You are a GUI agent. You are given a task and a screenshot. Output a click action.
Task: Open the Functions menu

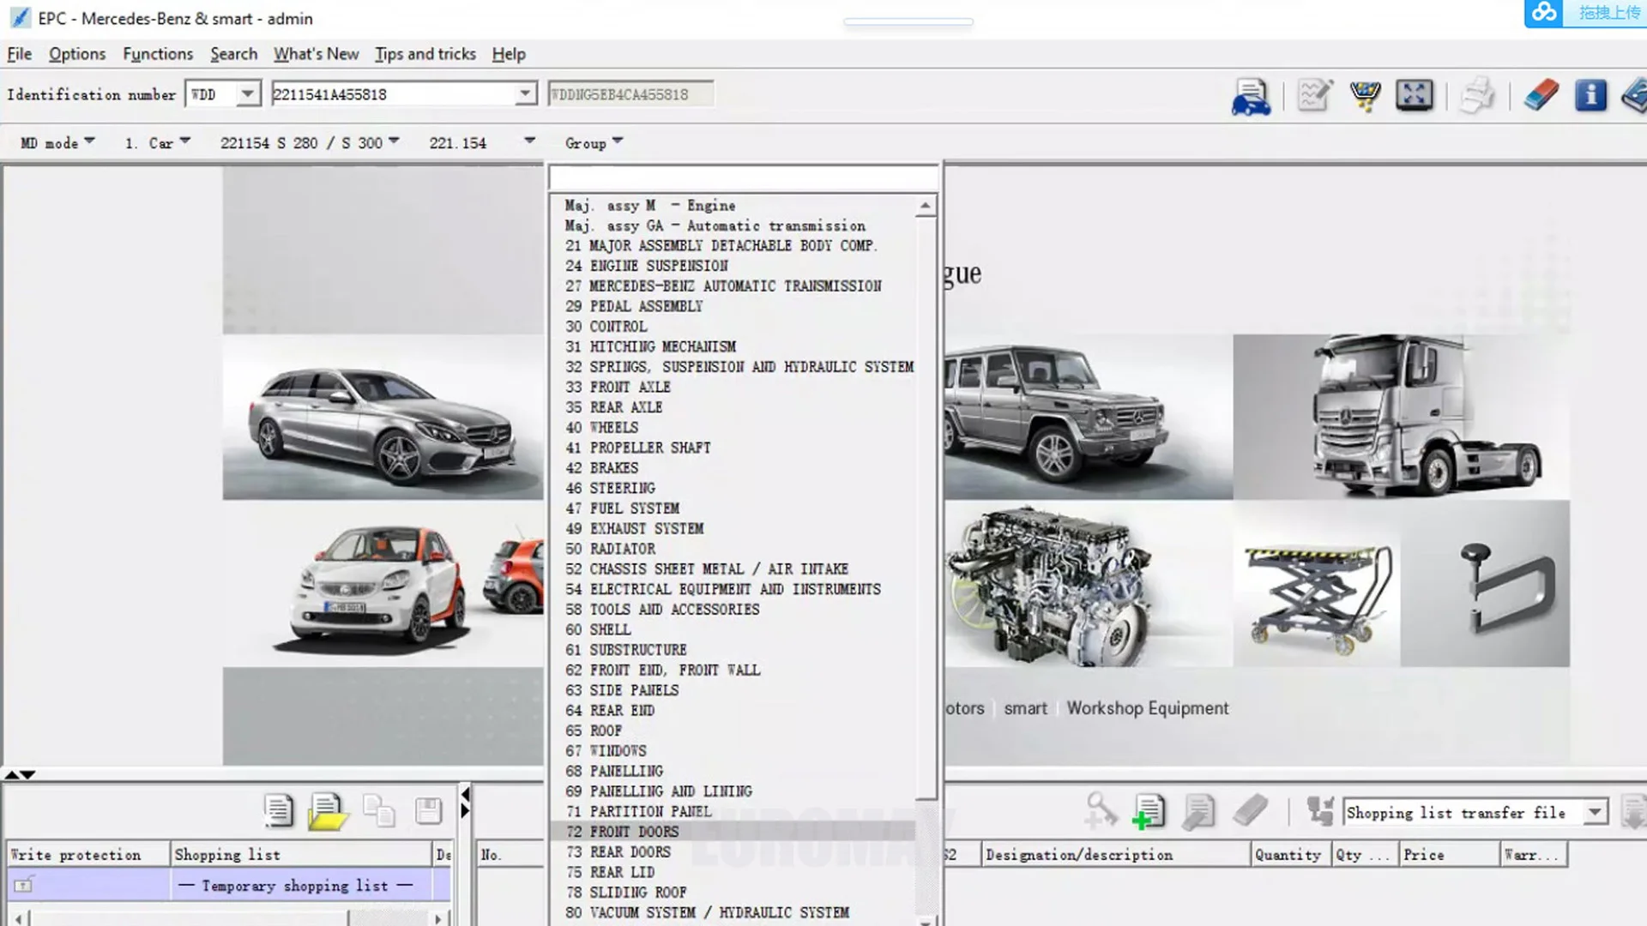tap(158, 54)
